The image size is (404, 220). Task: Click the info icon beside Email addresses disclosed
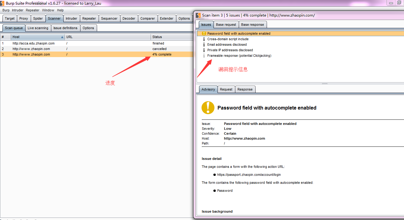pos(204,44)
